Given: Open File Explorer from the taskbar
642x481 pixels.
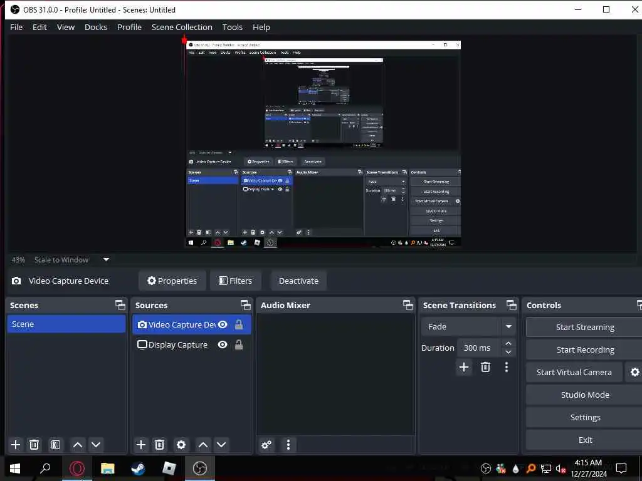Looking at the screenshot, I should point(107,468).
